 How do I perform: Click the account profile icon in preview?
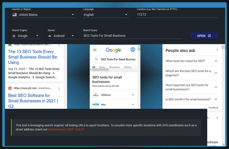[x=133, y=50]
